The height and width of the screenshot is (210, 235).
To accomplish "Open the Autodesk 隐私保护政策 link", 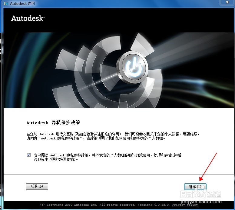I will pyautogui.click(x=69, y=155).
